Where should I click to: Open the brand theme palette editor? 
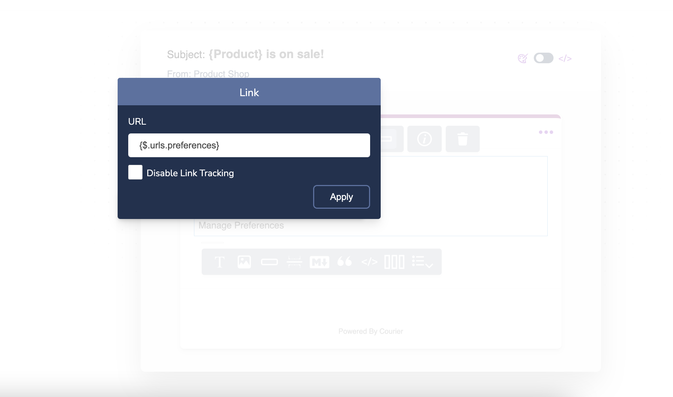coord(523,58)
